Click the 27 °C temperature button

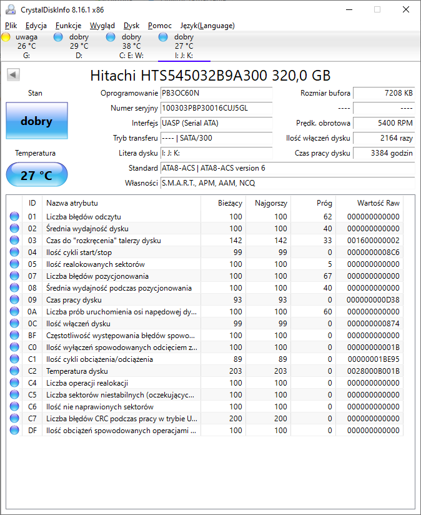(x=37, y=175)
